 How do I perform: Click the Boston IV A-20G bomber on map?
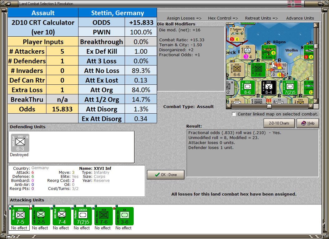pyautogui.click(x=269, y=52)
